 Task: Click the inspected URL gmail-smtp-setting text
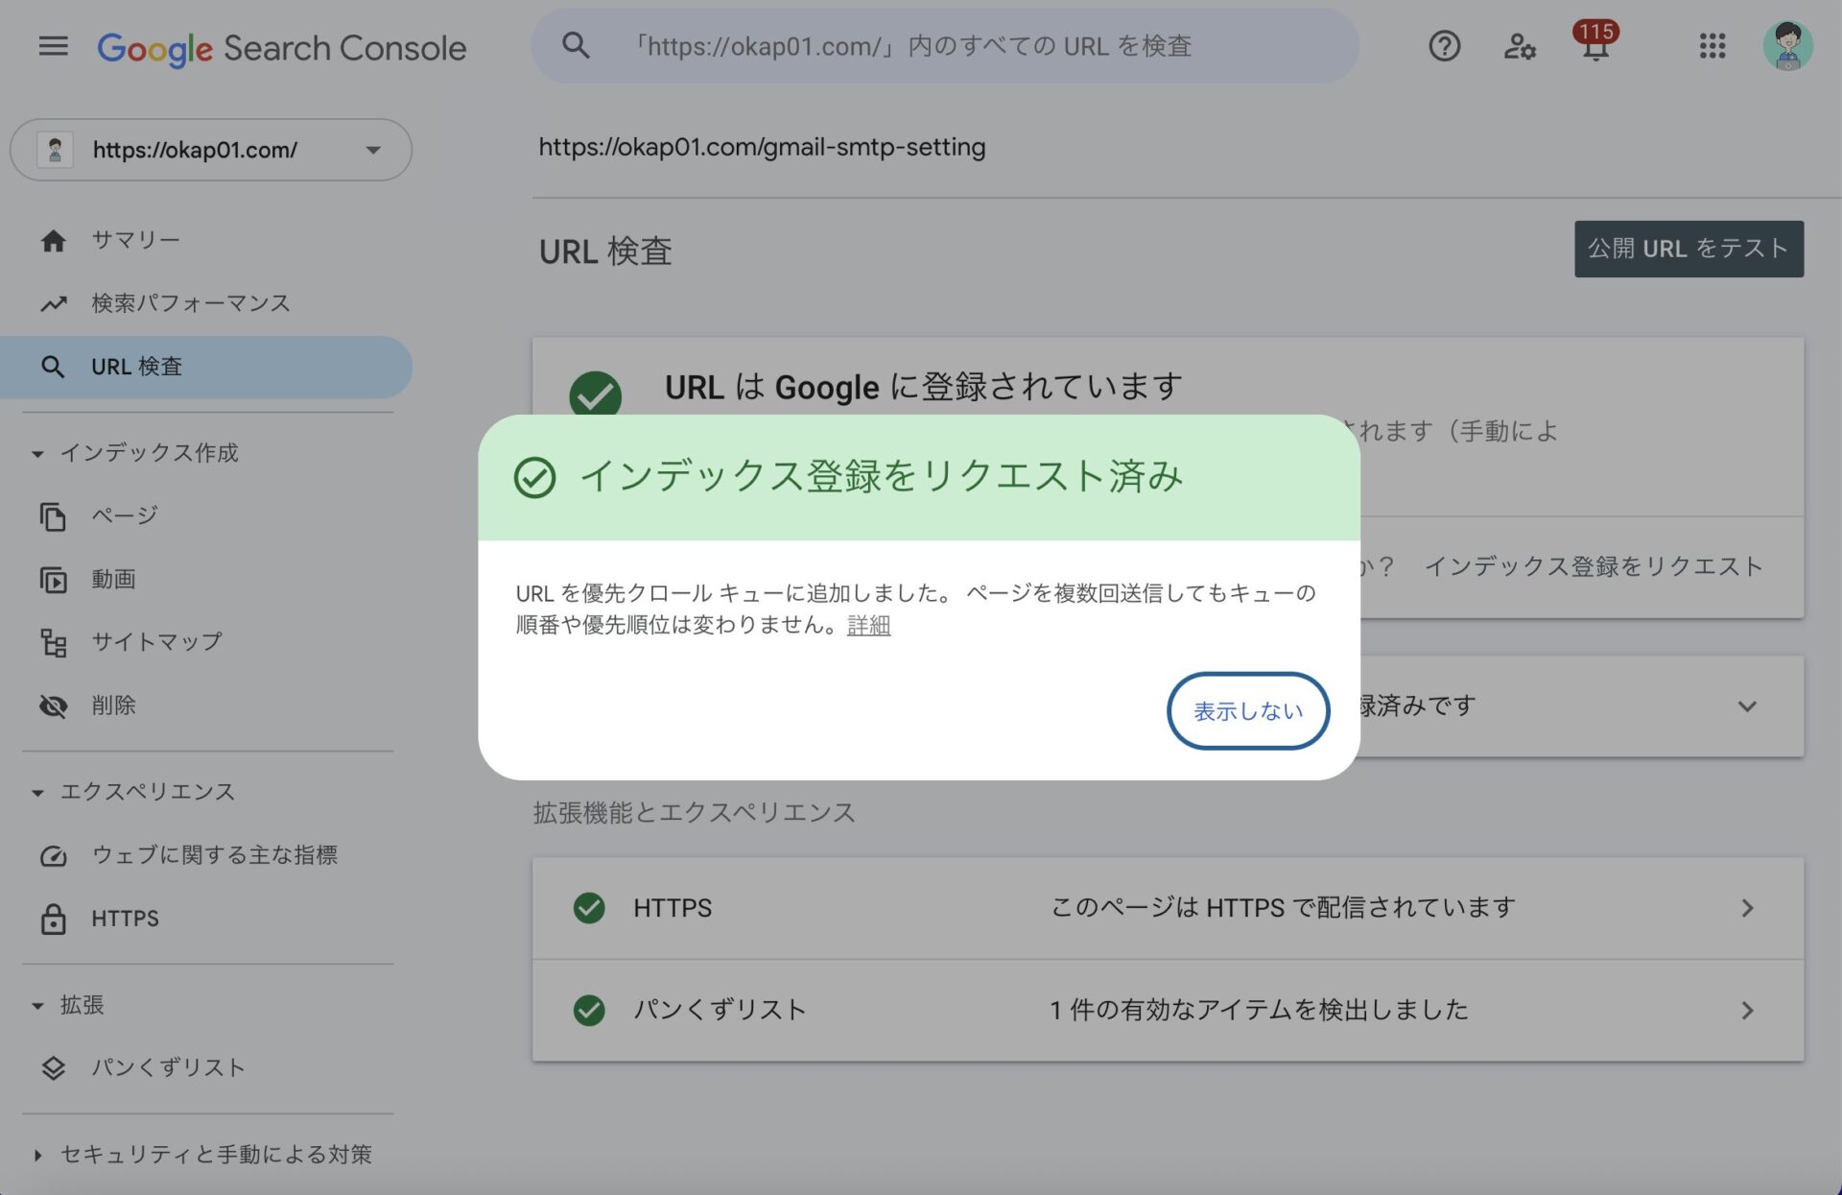click(x=762, y=147)
